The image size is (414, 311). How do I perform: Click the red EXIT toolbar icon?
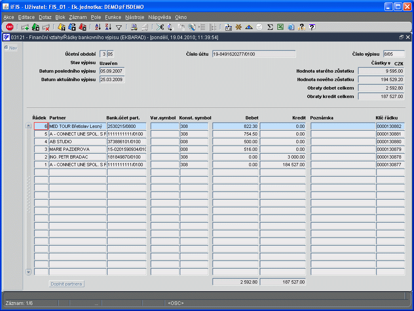tap(10, 27)
